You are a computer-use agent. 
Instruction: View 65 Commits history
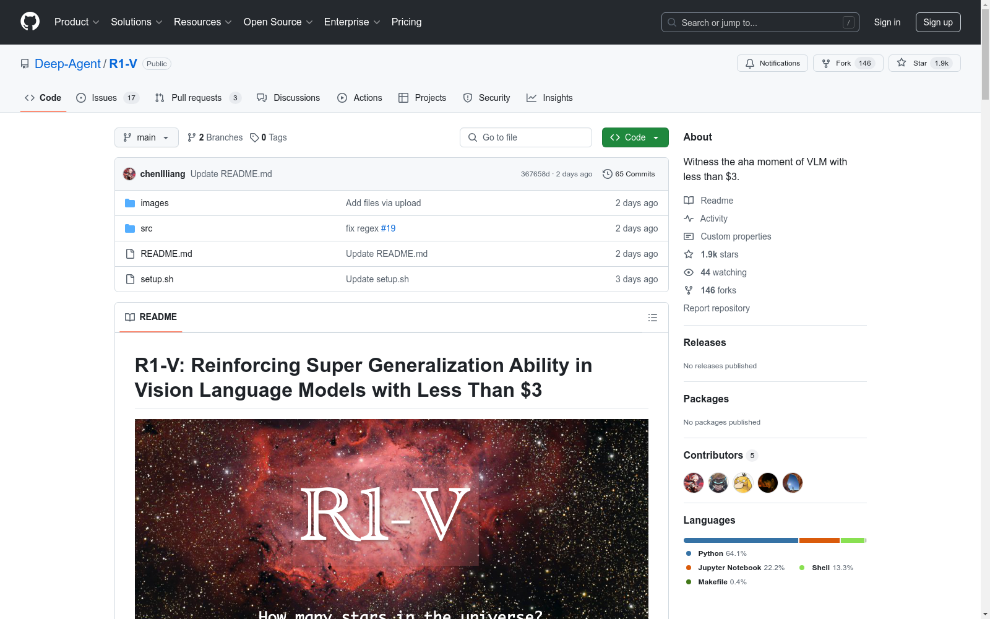click(629, 174)
